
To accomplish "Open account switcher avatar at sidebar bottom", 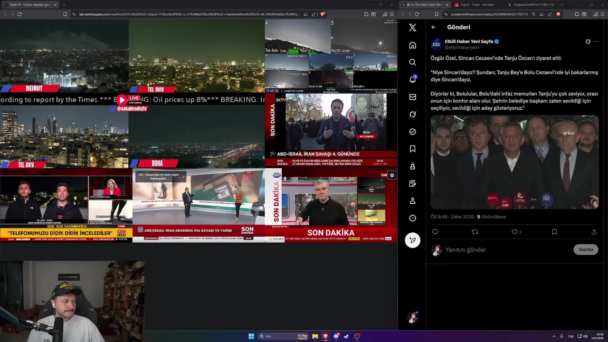I will point(412,317).
